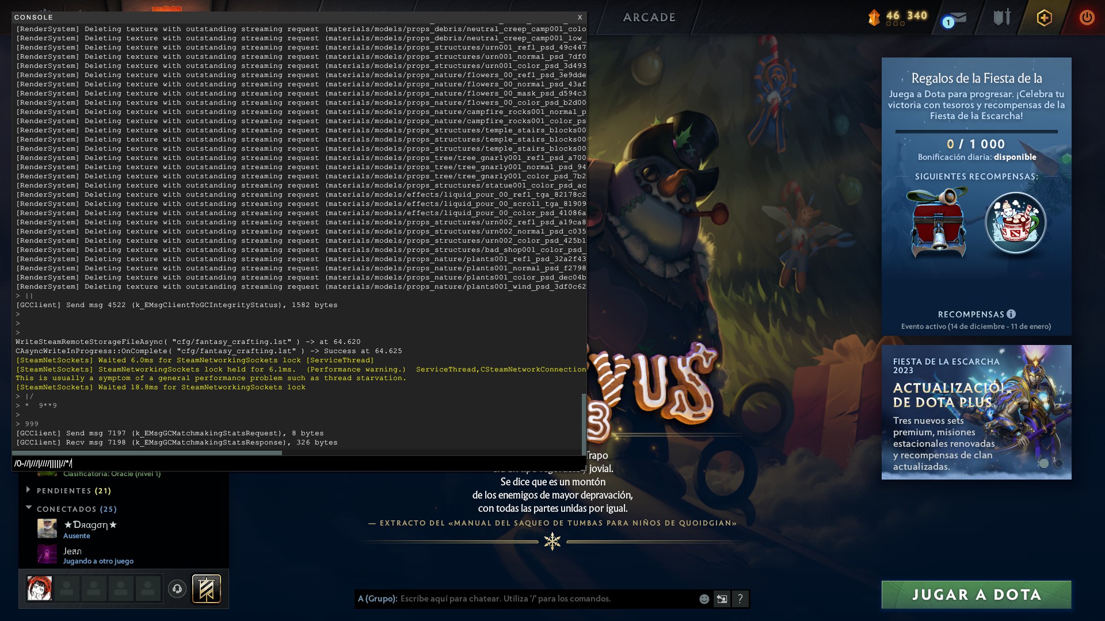This screenshot has width=1105, height=621.
Task: Click the orange shards currency icon
Action: (x=874, y=17)
